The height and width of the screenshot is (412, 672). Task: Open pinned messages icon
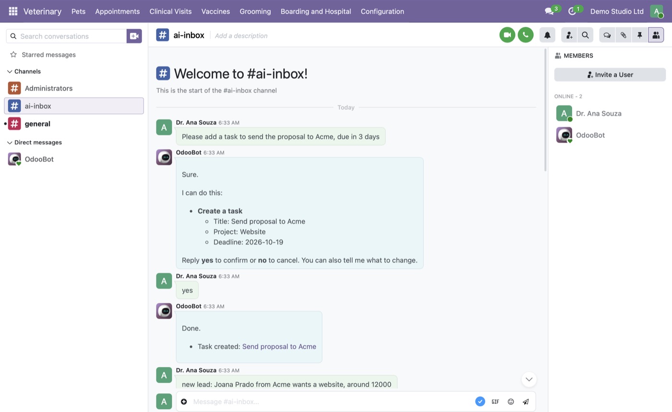[640, 35]
